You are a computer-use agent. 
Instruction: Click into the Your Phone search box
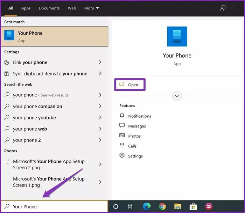(54, 206)
